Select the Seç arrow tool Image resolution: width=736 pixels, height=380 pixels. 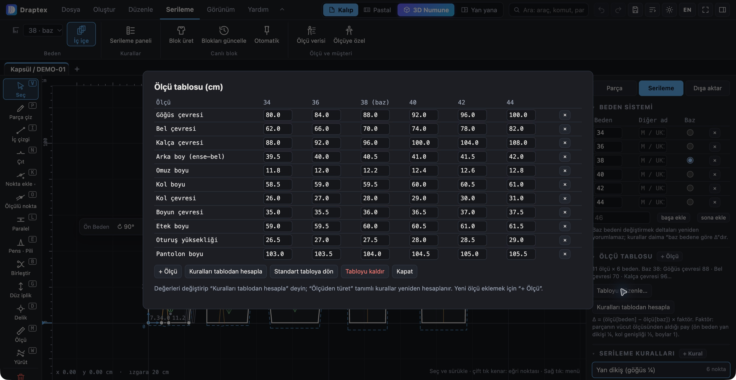(x=21, y=89)
